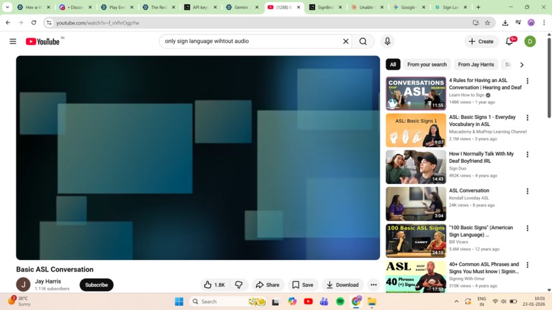
Task: Open YouTube app from the taskbar
Action: point(308,302)
